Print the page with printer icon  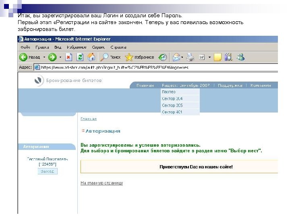(190, 57)
